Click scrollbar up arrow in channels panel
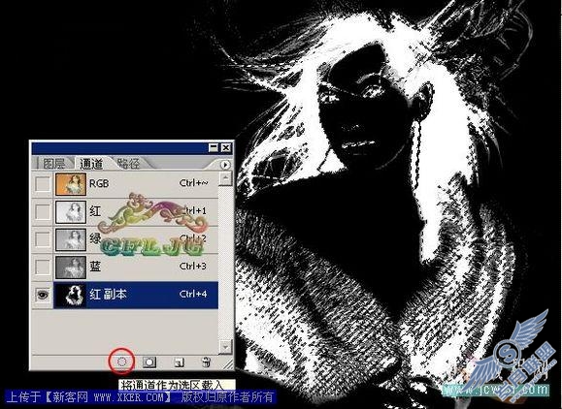This screenshot has height=409, width=562. pyautogui.click(x=225, y=178)
